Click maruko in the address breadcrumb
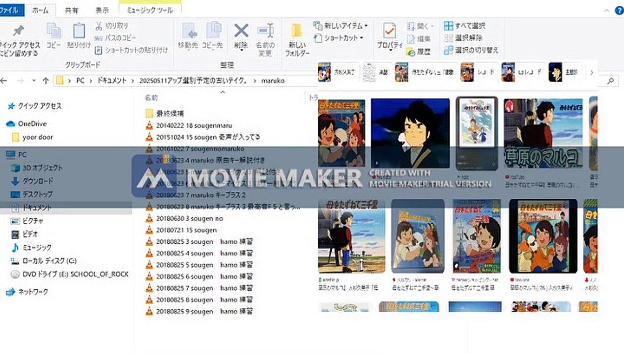This screenshot has height=354, width=624. click(x=273, y=80)
